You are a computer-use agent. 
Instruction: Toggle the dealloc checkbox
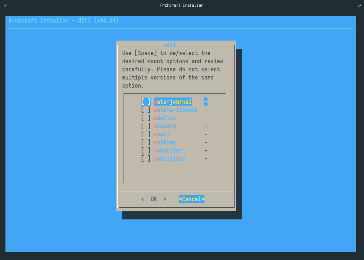point(146,118)
